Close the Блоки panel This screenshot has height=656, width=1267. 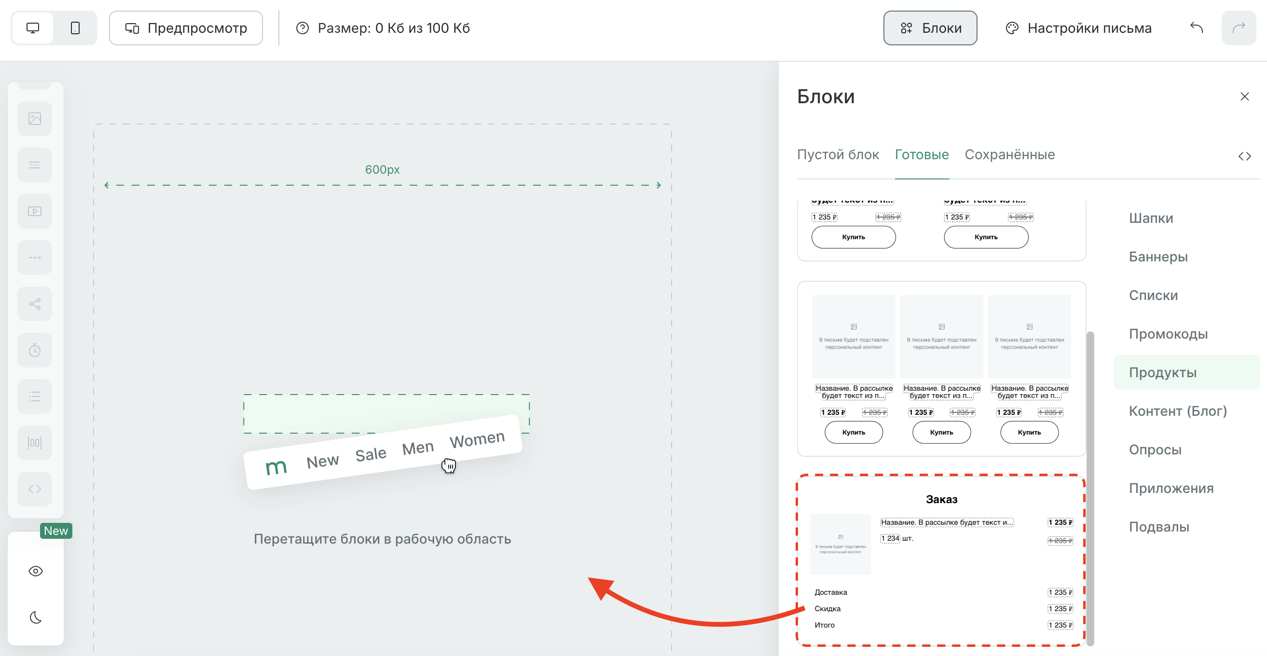coord(1244,96)
